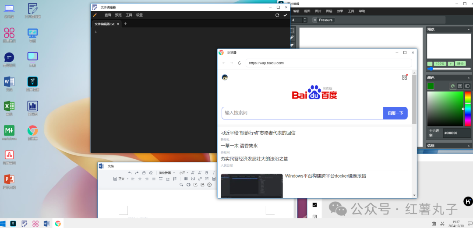This screenshot has width=473, height=228.
Task: Click the eraser clear-format icon in document editor
Action: [151, 173]
